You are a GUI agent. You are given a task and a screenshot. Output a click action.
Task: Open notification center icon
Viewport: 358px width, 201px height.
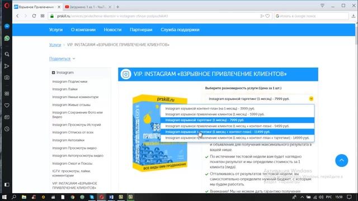[x=349, y=197]
